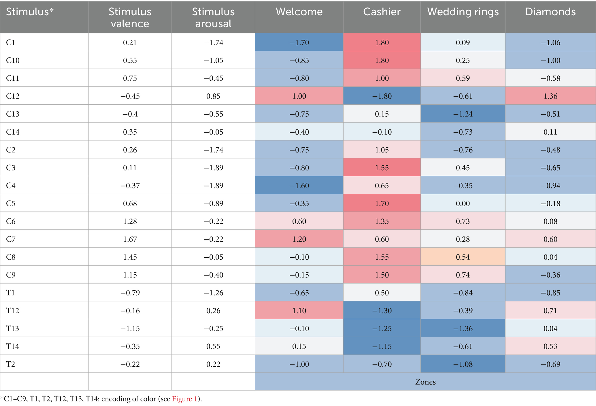
Task: Click the Cashier column header
Action: click(x=382, y=12)
